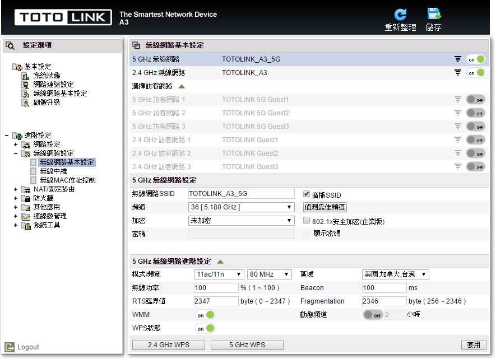
Task: Collapse the 選擇訪客網路 section arrow
Action: click(182, 86)
